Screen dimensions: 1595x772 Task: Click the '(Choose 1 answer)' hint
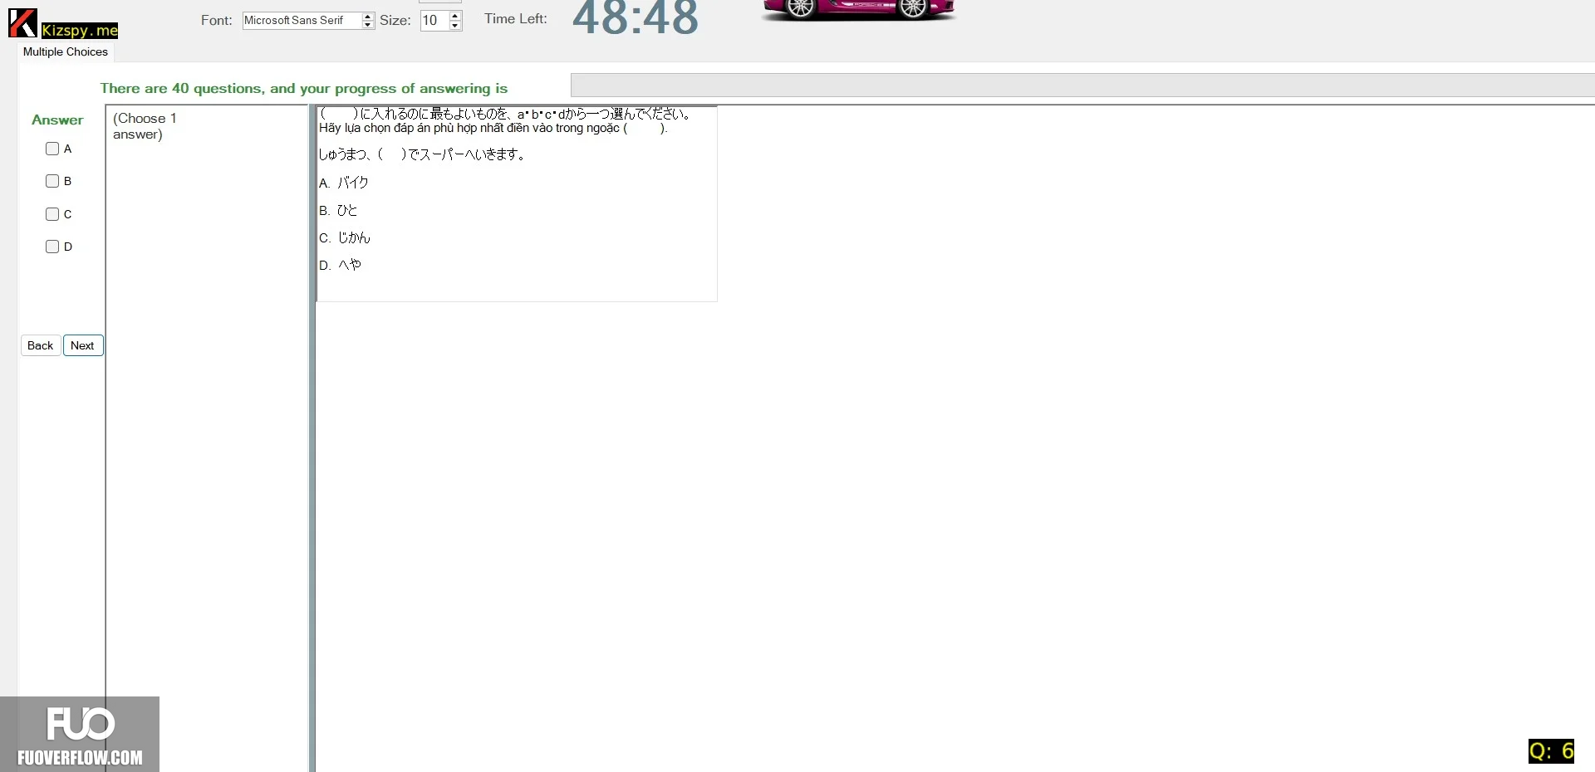click(145, 126)
